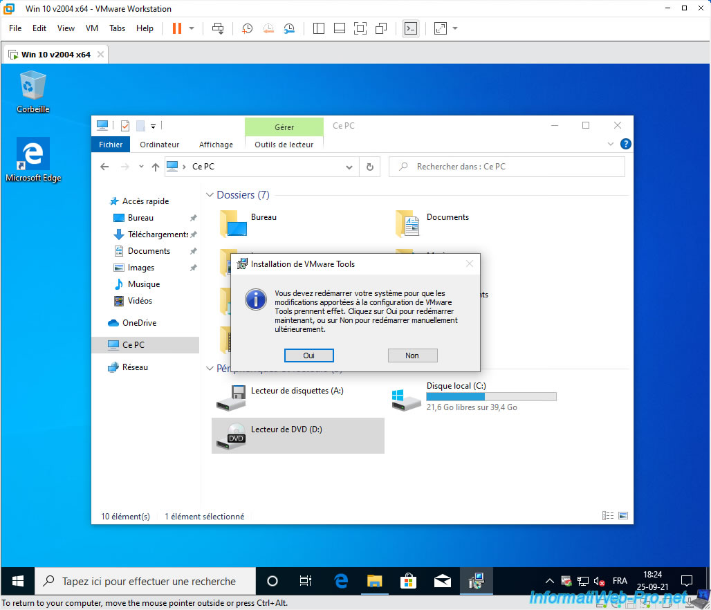Switch to VMware Unity mode

click(x=381, y=28)
